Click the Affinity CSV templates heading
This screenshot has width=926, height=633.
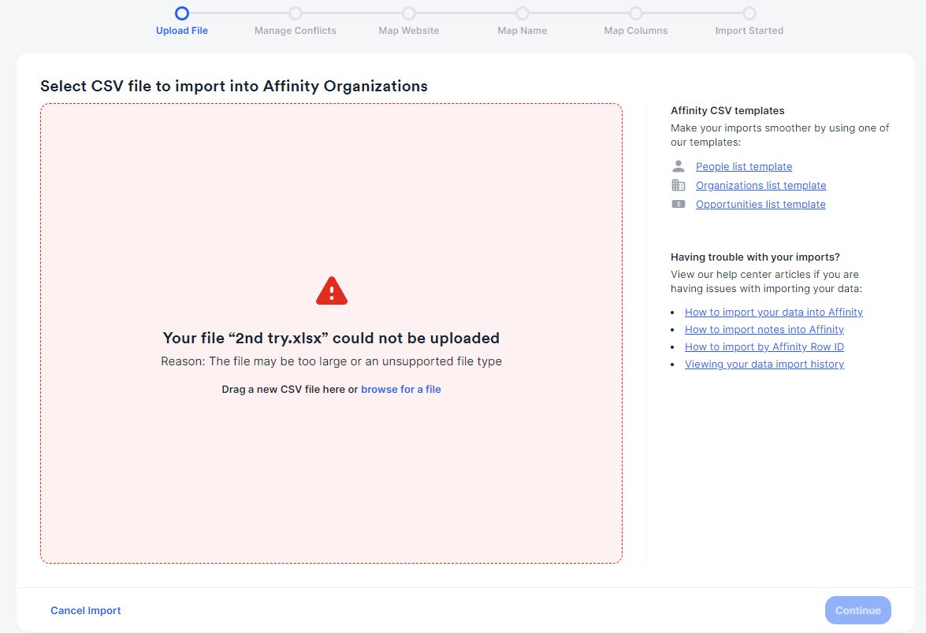pos(727,110)
